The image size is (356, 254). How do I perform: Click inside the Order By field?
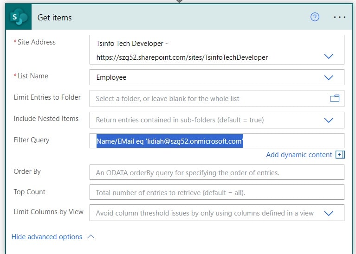217,172
